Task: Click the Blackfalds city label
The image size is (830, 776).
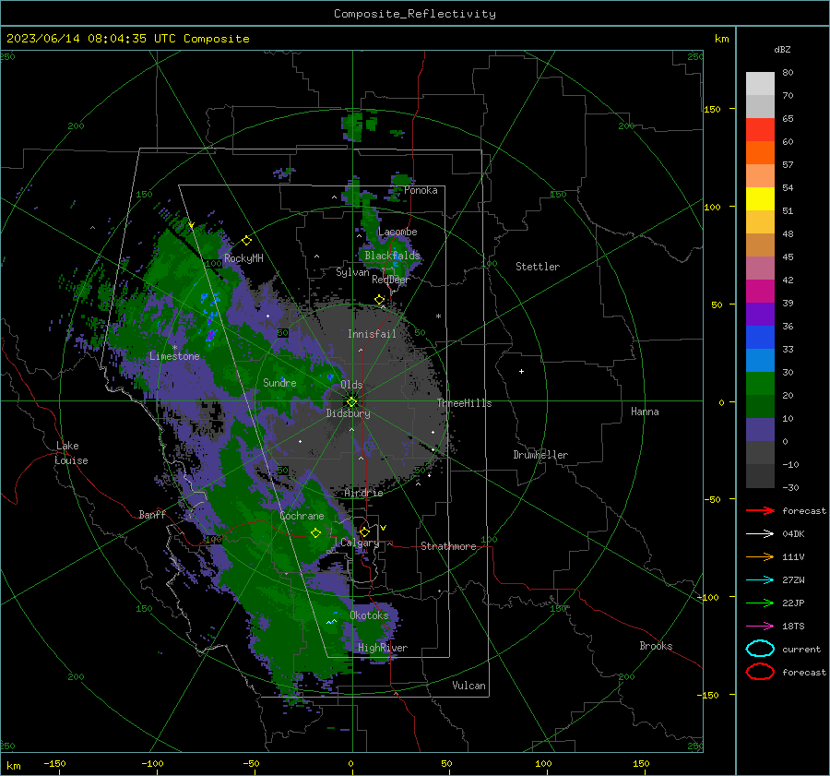Action: [392, 256]
